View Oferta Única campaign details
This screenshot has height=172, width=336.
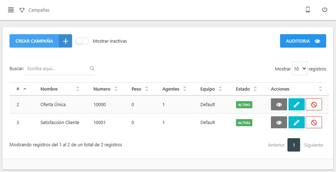[279, 105]
